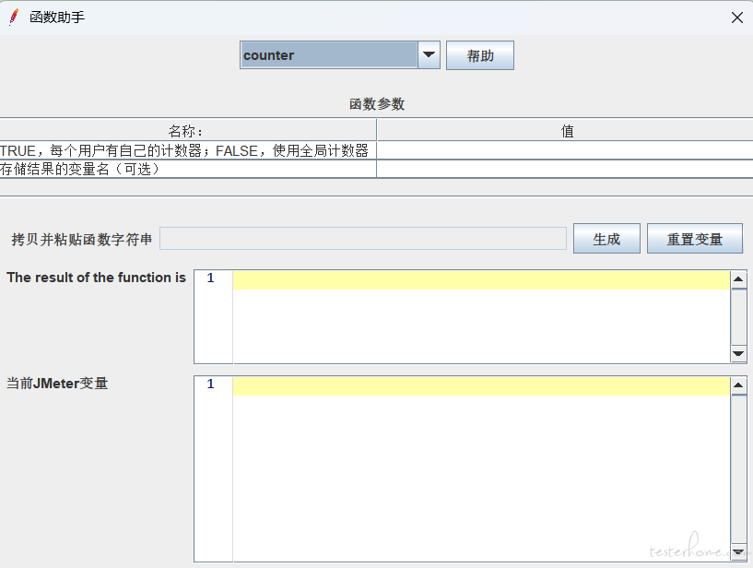This screenshot has width=753, height=568.
Task: Open the counter function dropdown arrow
Action: coord(429,55)
